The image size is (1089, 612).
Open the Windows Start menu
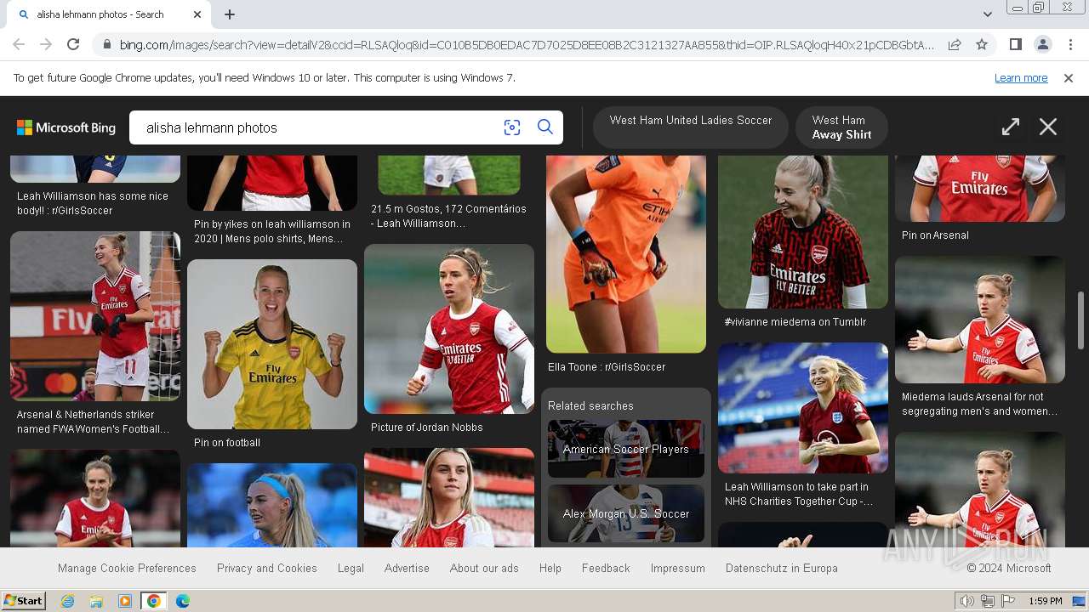23,601
